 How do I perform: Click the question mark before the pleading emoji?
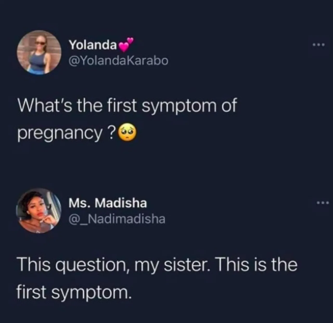click(111, 133)
